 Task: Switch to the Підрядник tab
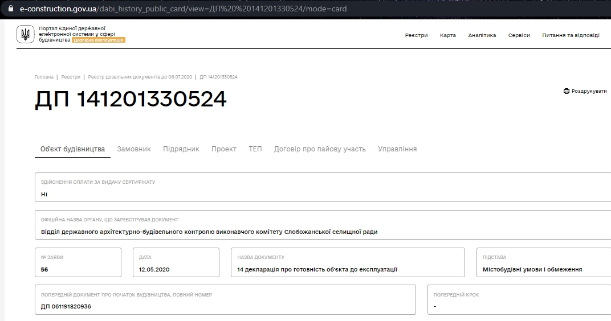[181, 149]
